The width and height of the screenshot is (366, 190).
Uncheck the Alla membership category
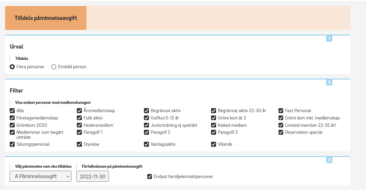coord(12,110)
